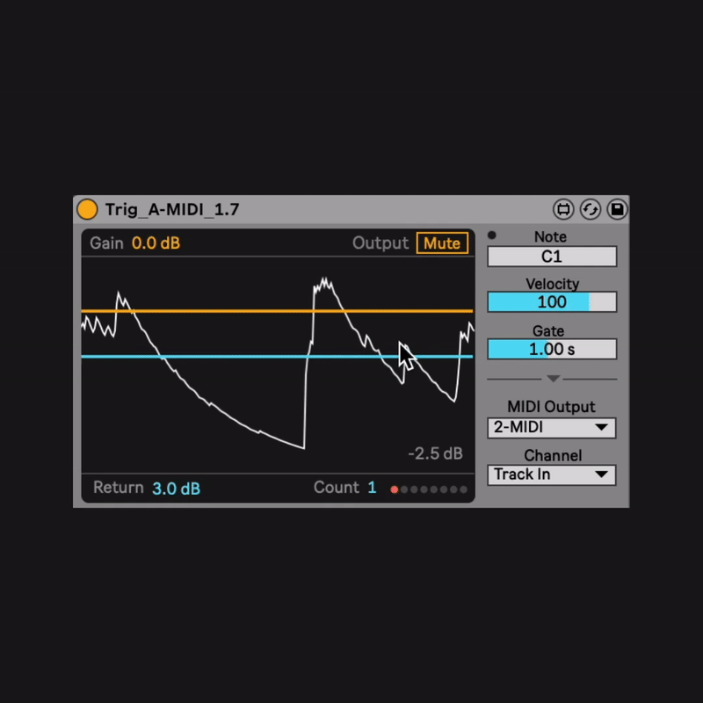Click the save preset disk icon
The height and width of the screenshot is (703, 703).
pos(618,209)
